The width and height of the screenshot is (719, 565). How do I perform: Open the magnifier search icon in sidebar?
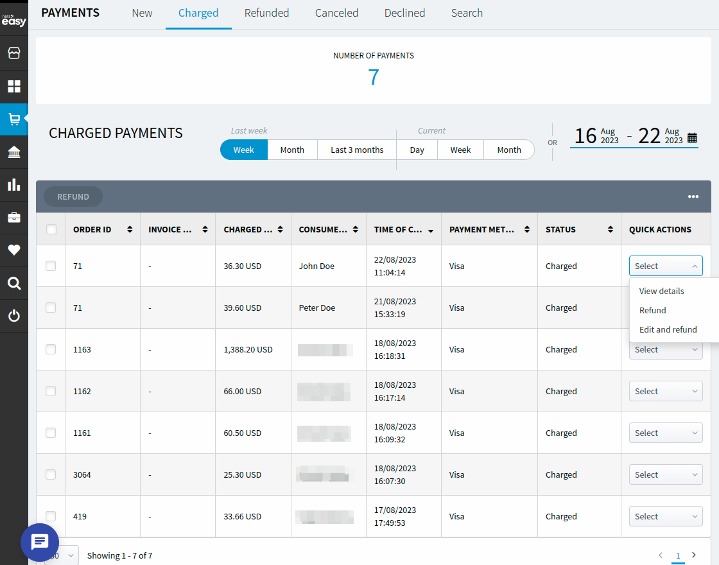pos(13,283)
